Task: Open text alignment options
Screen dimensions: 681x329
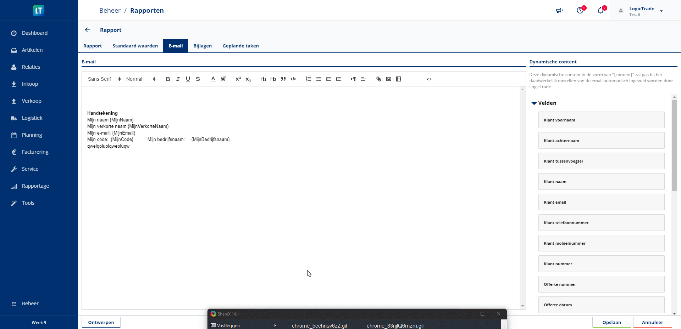Action: pos(363,79)
